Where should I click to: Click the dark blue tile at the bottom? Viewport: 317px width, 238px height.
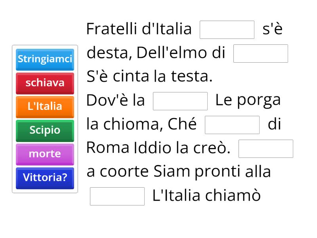point(44,178)
